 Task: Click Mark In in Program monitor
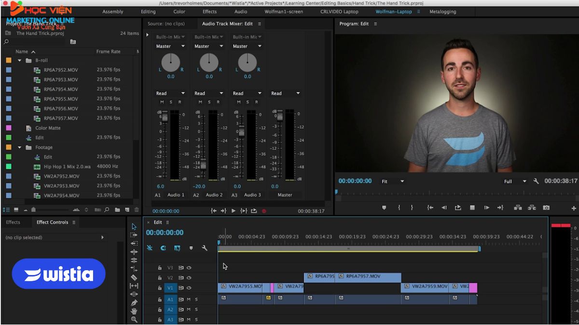399,208
